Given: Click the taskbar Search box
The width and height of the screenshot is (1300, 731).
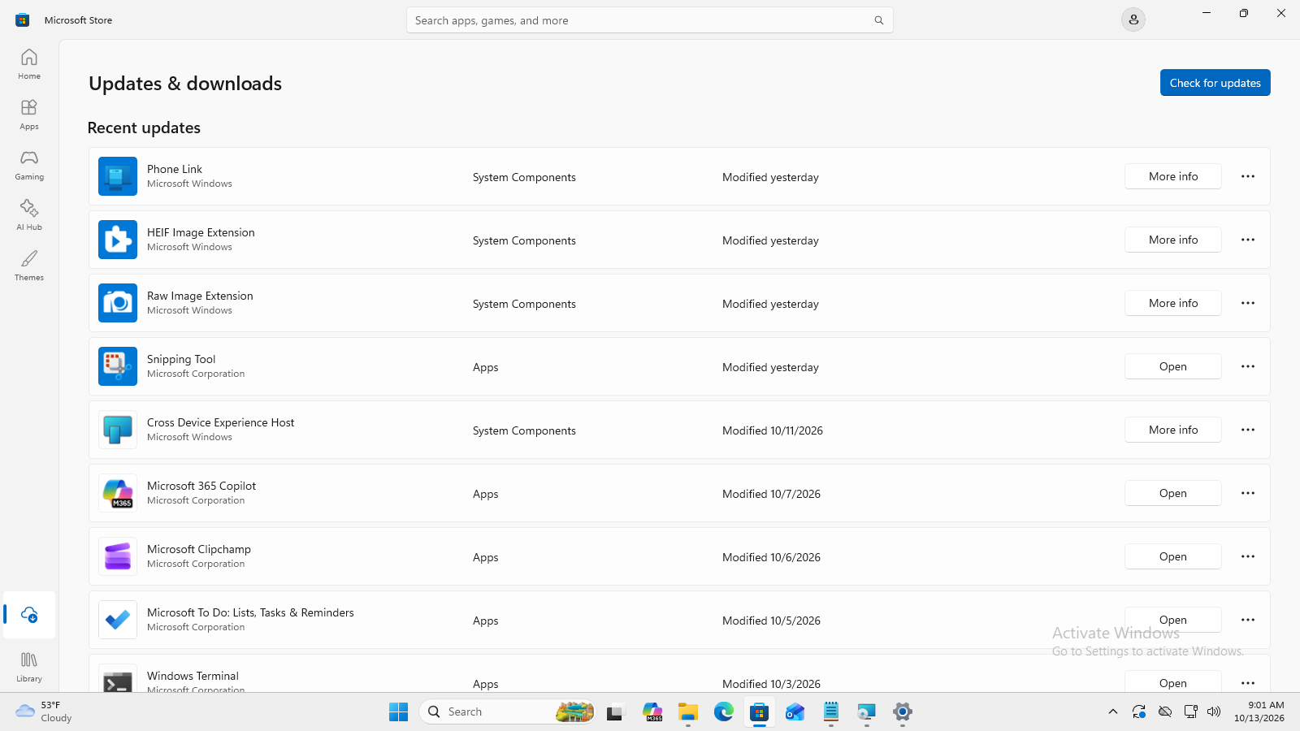Looking at the screenshot, I should click(x=507, y=712).
